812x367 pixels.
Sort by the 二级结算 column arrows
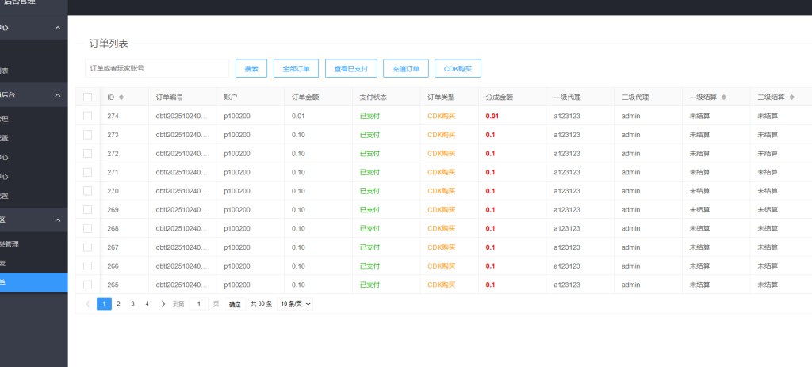(x=791, y=97)
